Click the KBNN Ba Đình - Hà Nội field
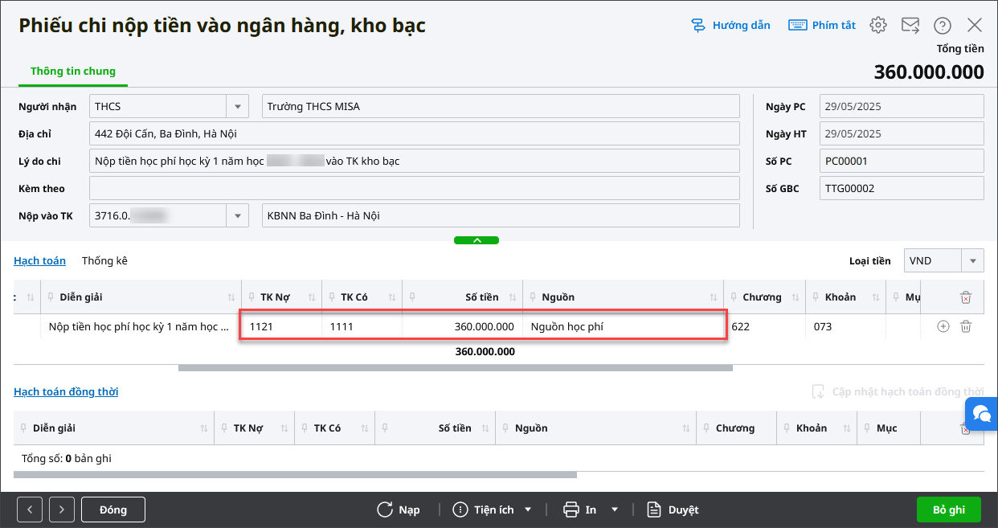Image resolution: width=998 pixels, height=528 pixels. coord(501,216)
